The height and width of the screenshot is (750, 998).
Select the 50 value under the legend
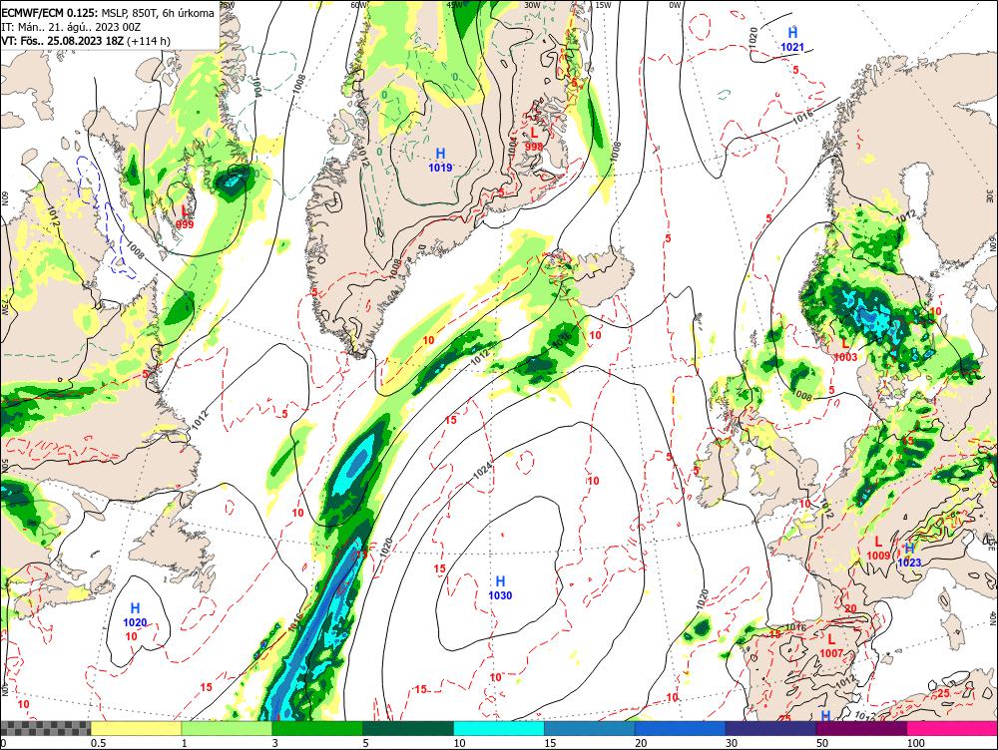pos(822,743)
